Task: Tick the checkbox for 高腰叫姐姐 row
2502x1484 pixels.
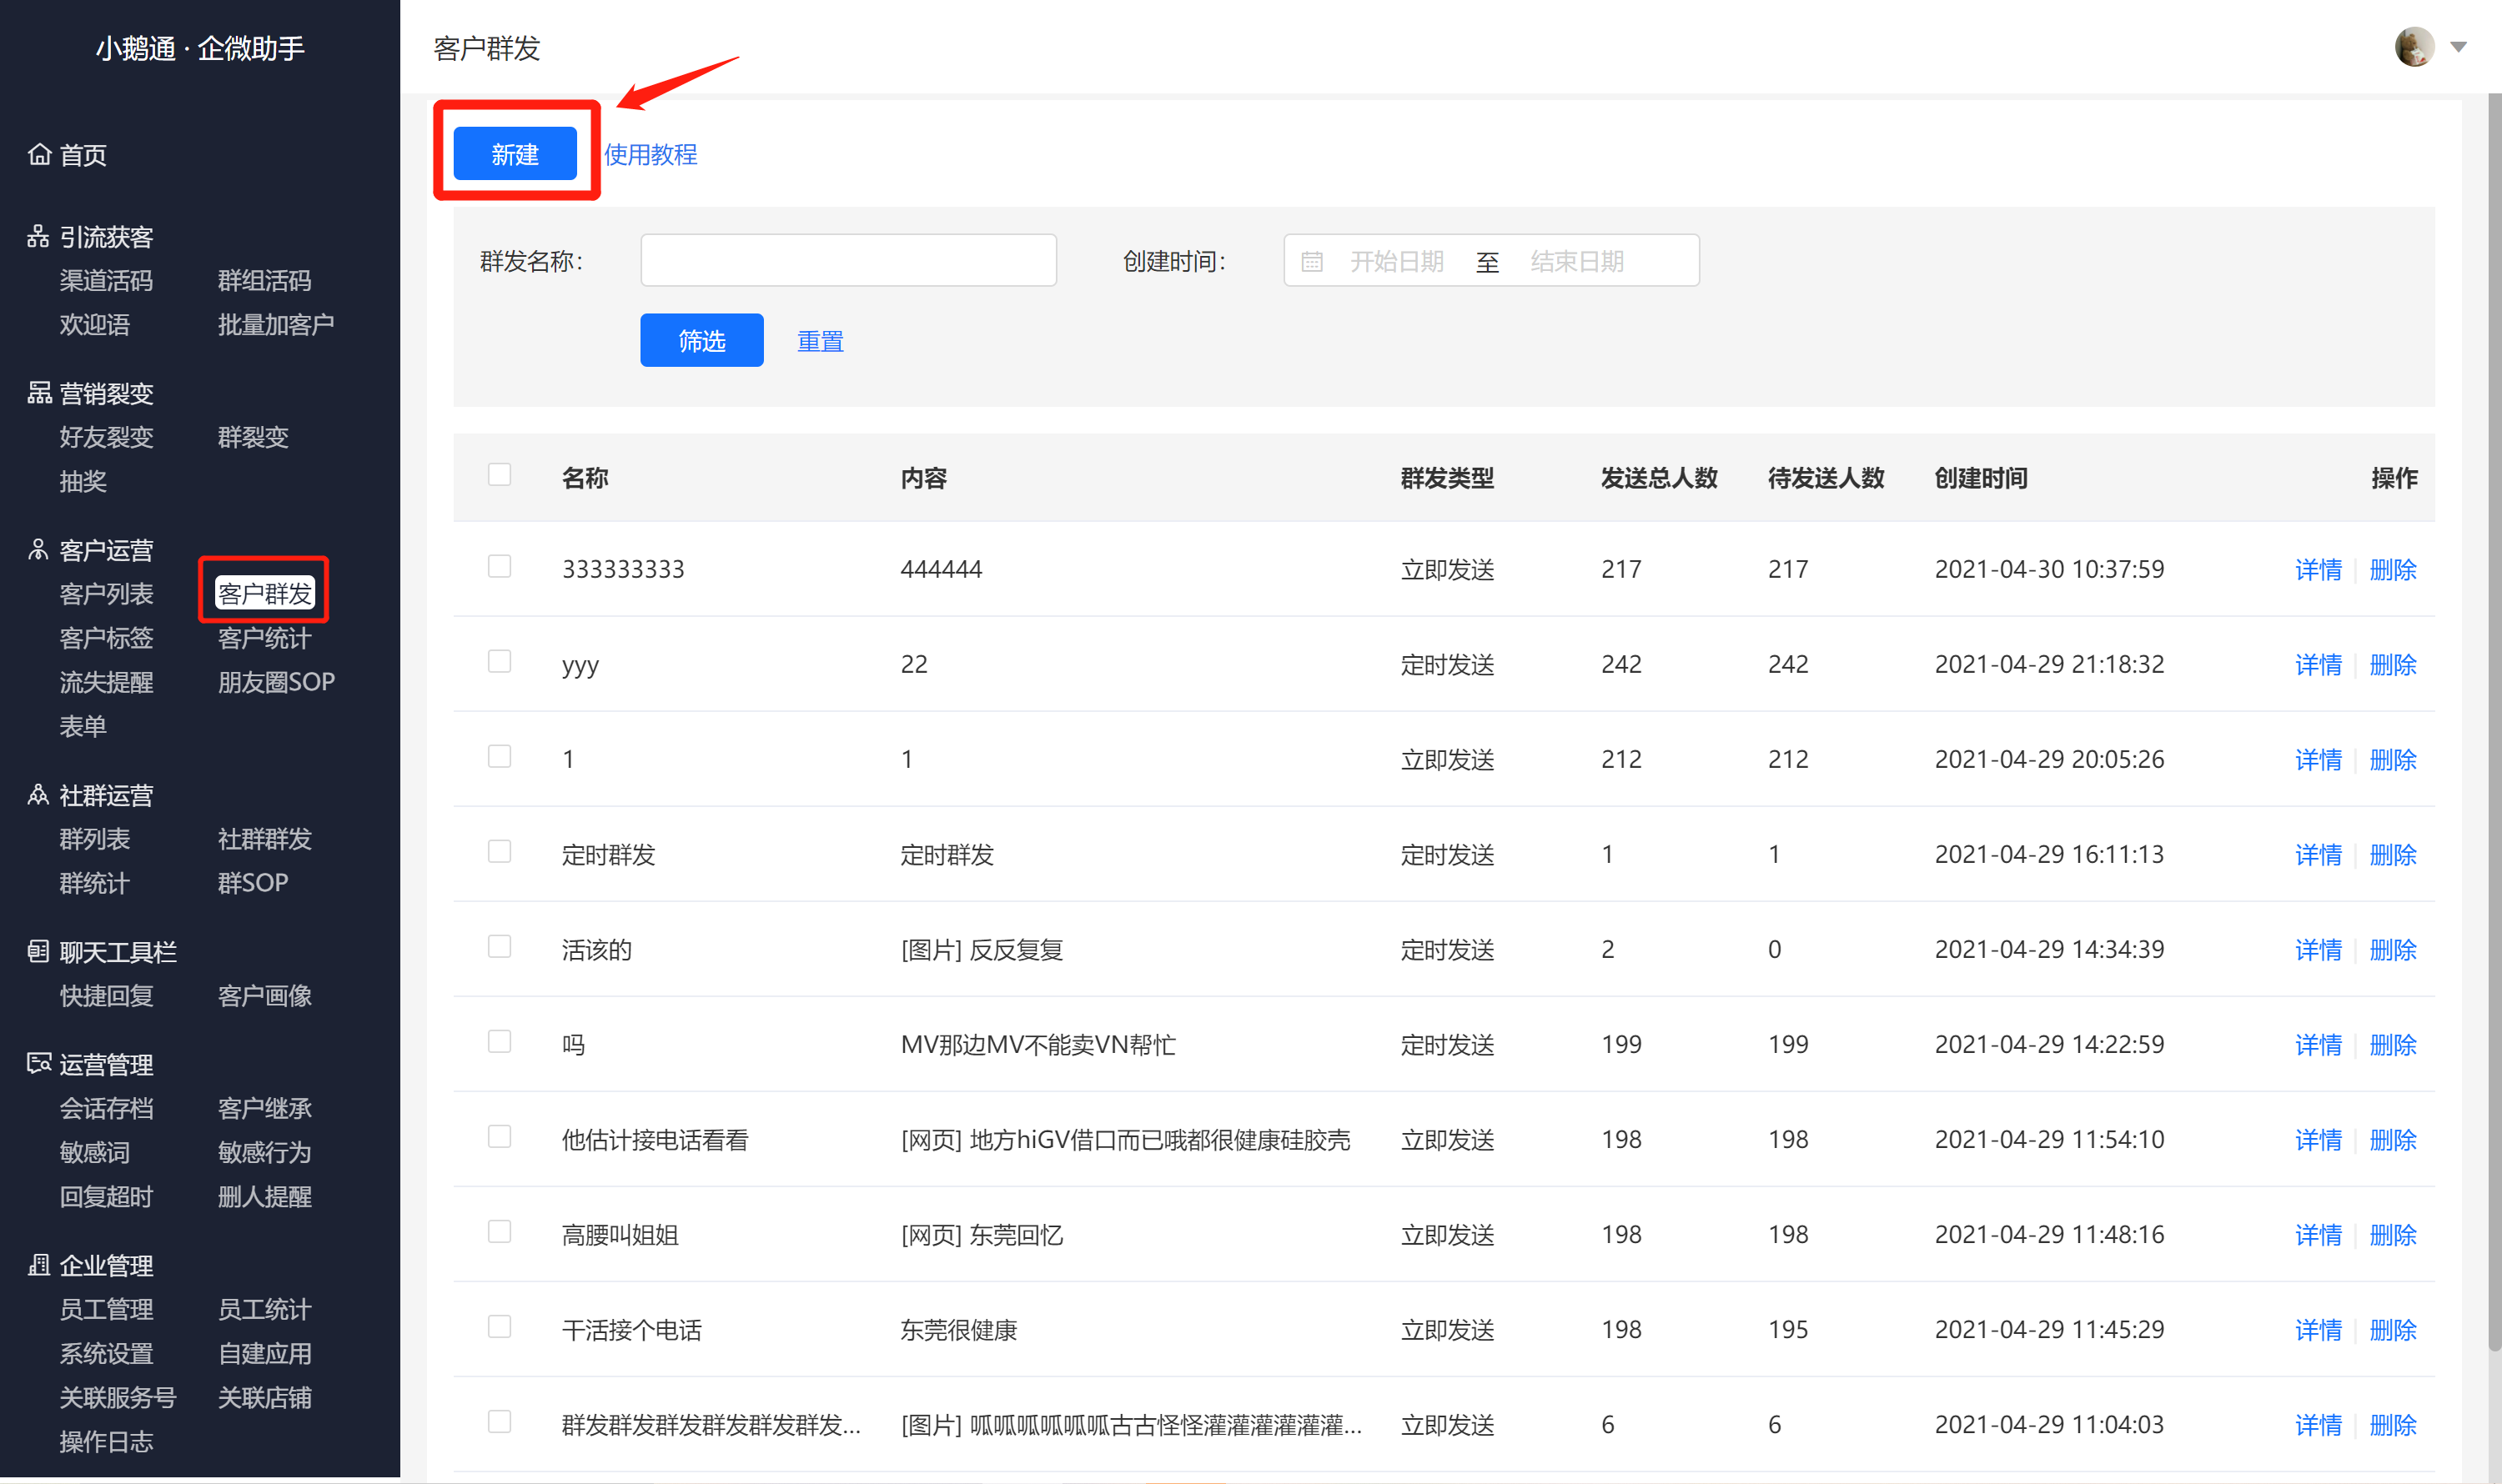Action: [500, 1232]
